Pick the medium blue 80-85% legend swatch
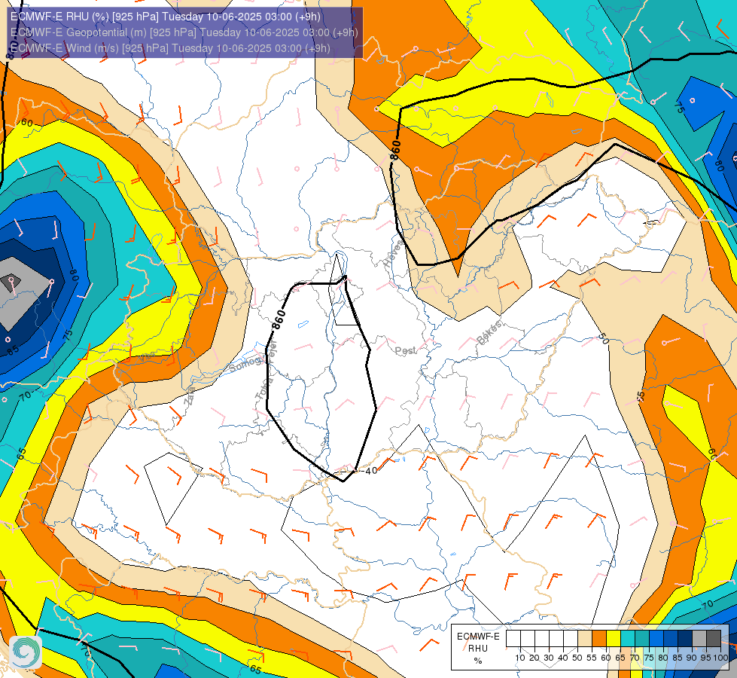 671,639
